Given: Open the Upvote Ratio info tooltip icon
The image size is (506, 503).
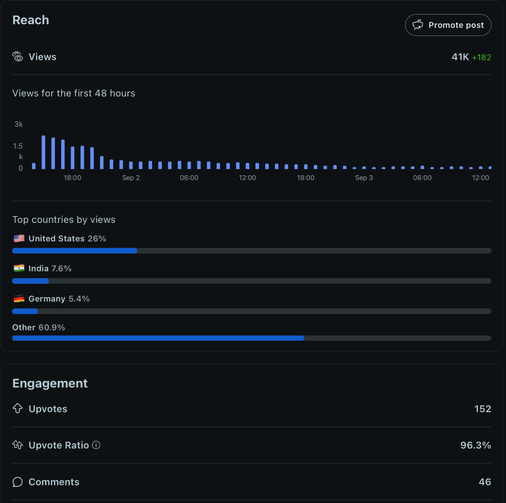Looking at the screenshot, I should point(96,445).
